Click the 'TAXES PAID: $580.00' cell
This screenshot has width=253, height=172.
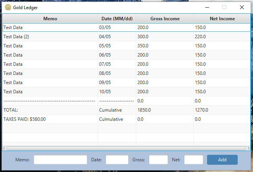click(x=50, y=119)
